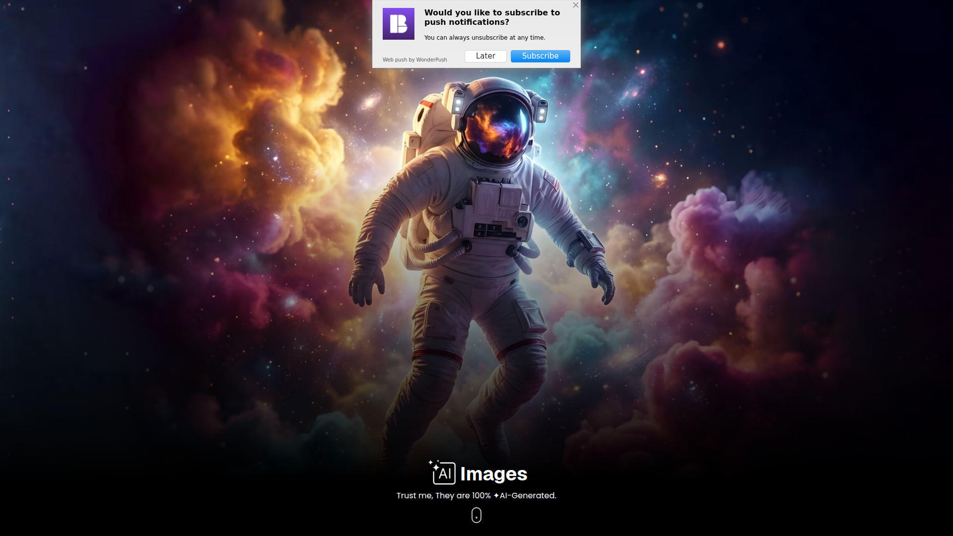
Task: Click the 'Trust me, They are 100%' tagline
Action: (476, 495)
